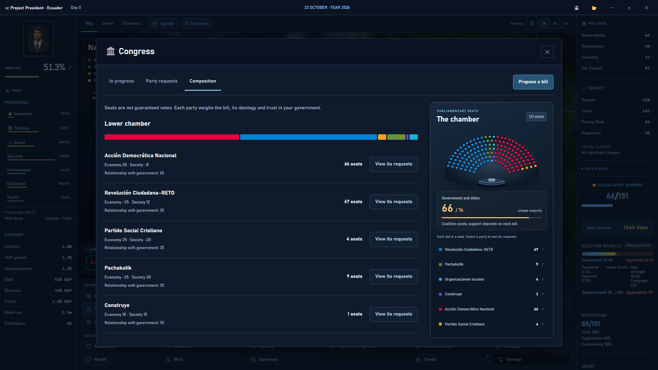
Task: Select the Economic pressure item
Action: point(38,114)
